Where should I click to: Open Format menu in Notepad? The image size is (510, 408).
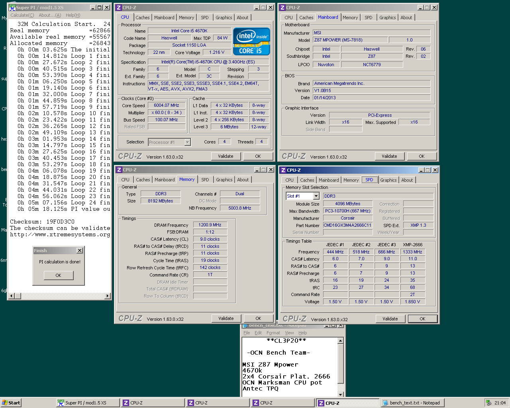273,333
